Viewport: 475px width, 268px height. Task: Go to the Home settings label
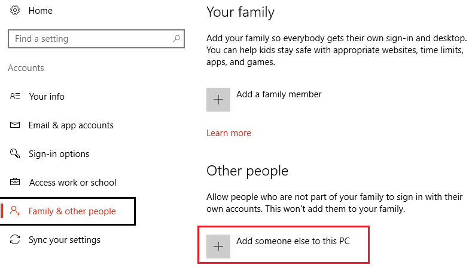40,10
